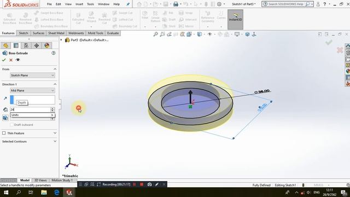
Task: Accept the Boss-Extrude with green checkmark
Action: click(x=4, y=60)
